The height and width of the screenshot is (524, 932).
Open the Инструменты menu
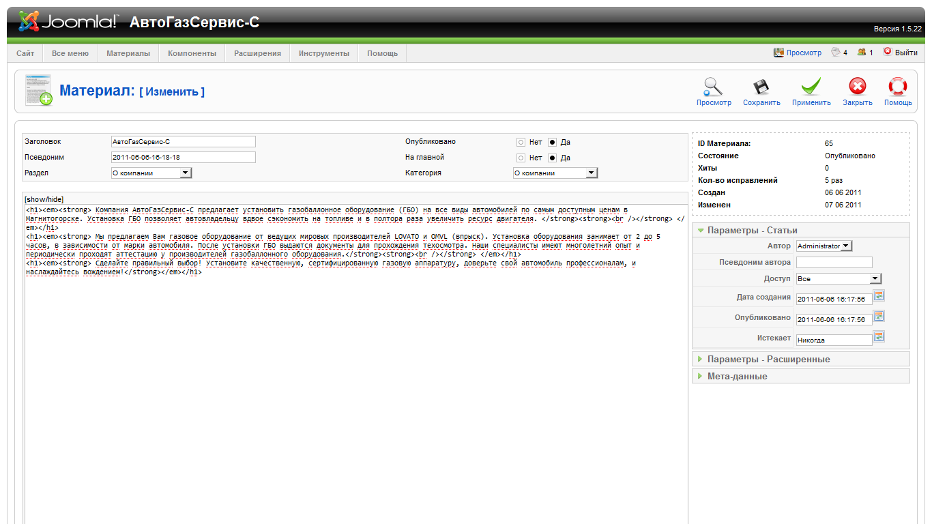(x=323, y=53)
